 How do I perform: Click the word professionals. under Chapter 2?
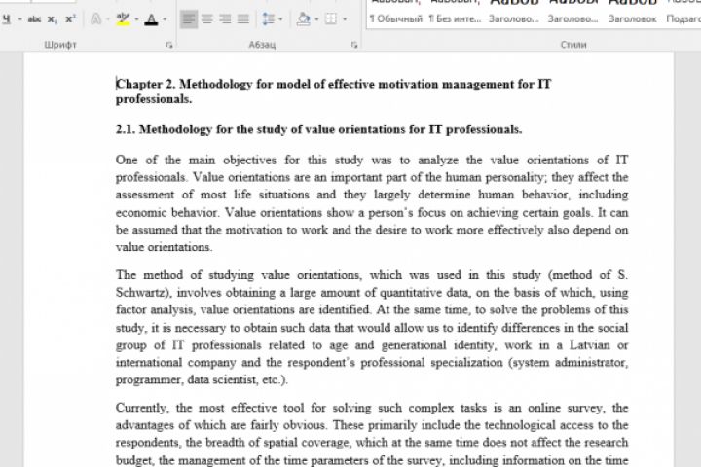[154, 99]
